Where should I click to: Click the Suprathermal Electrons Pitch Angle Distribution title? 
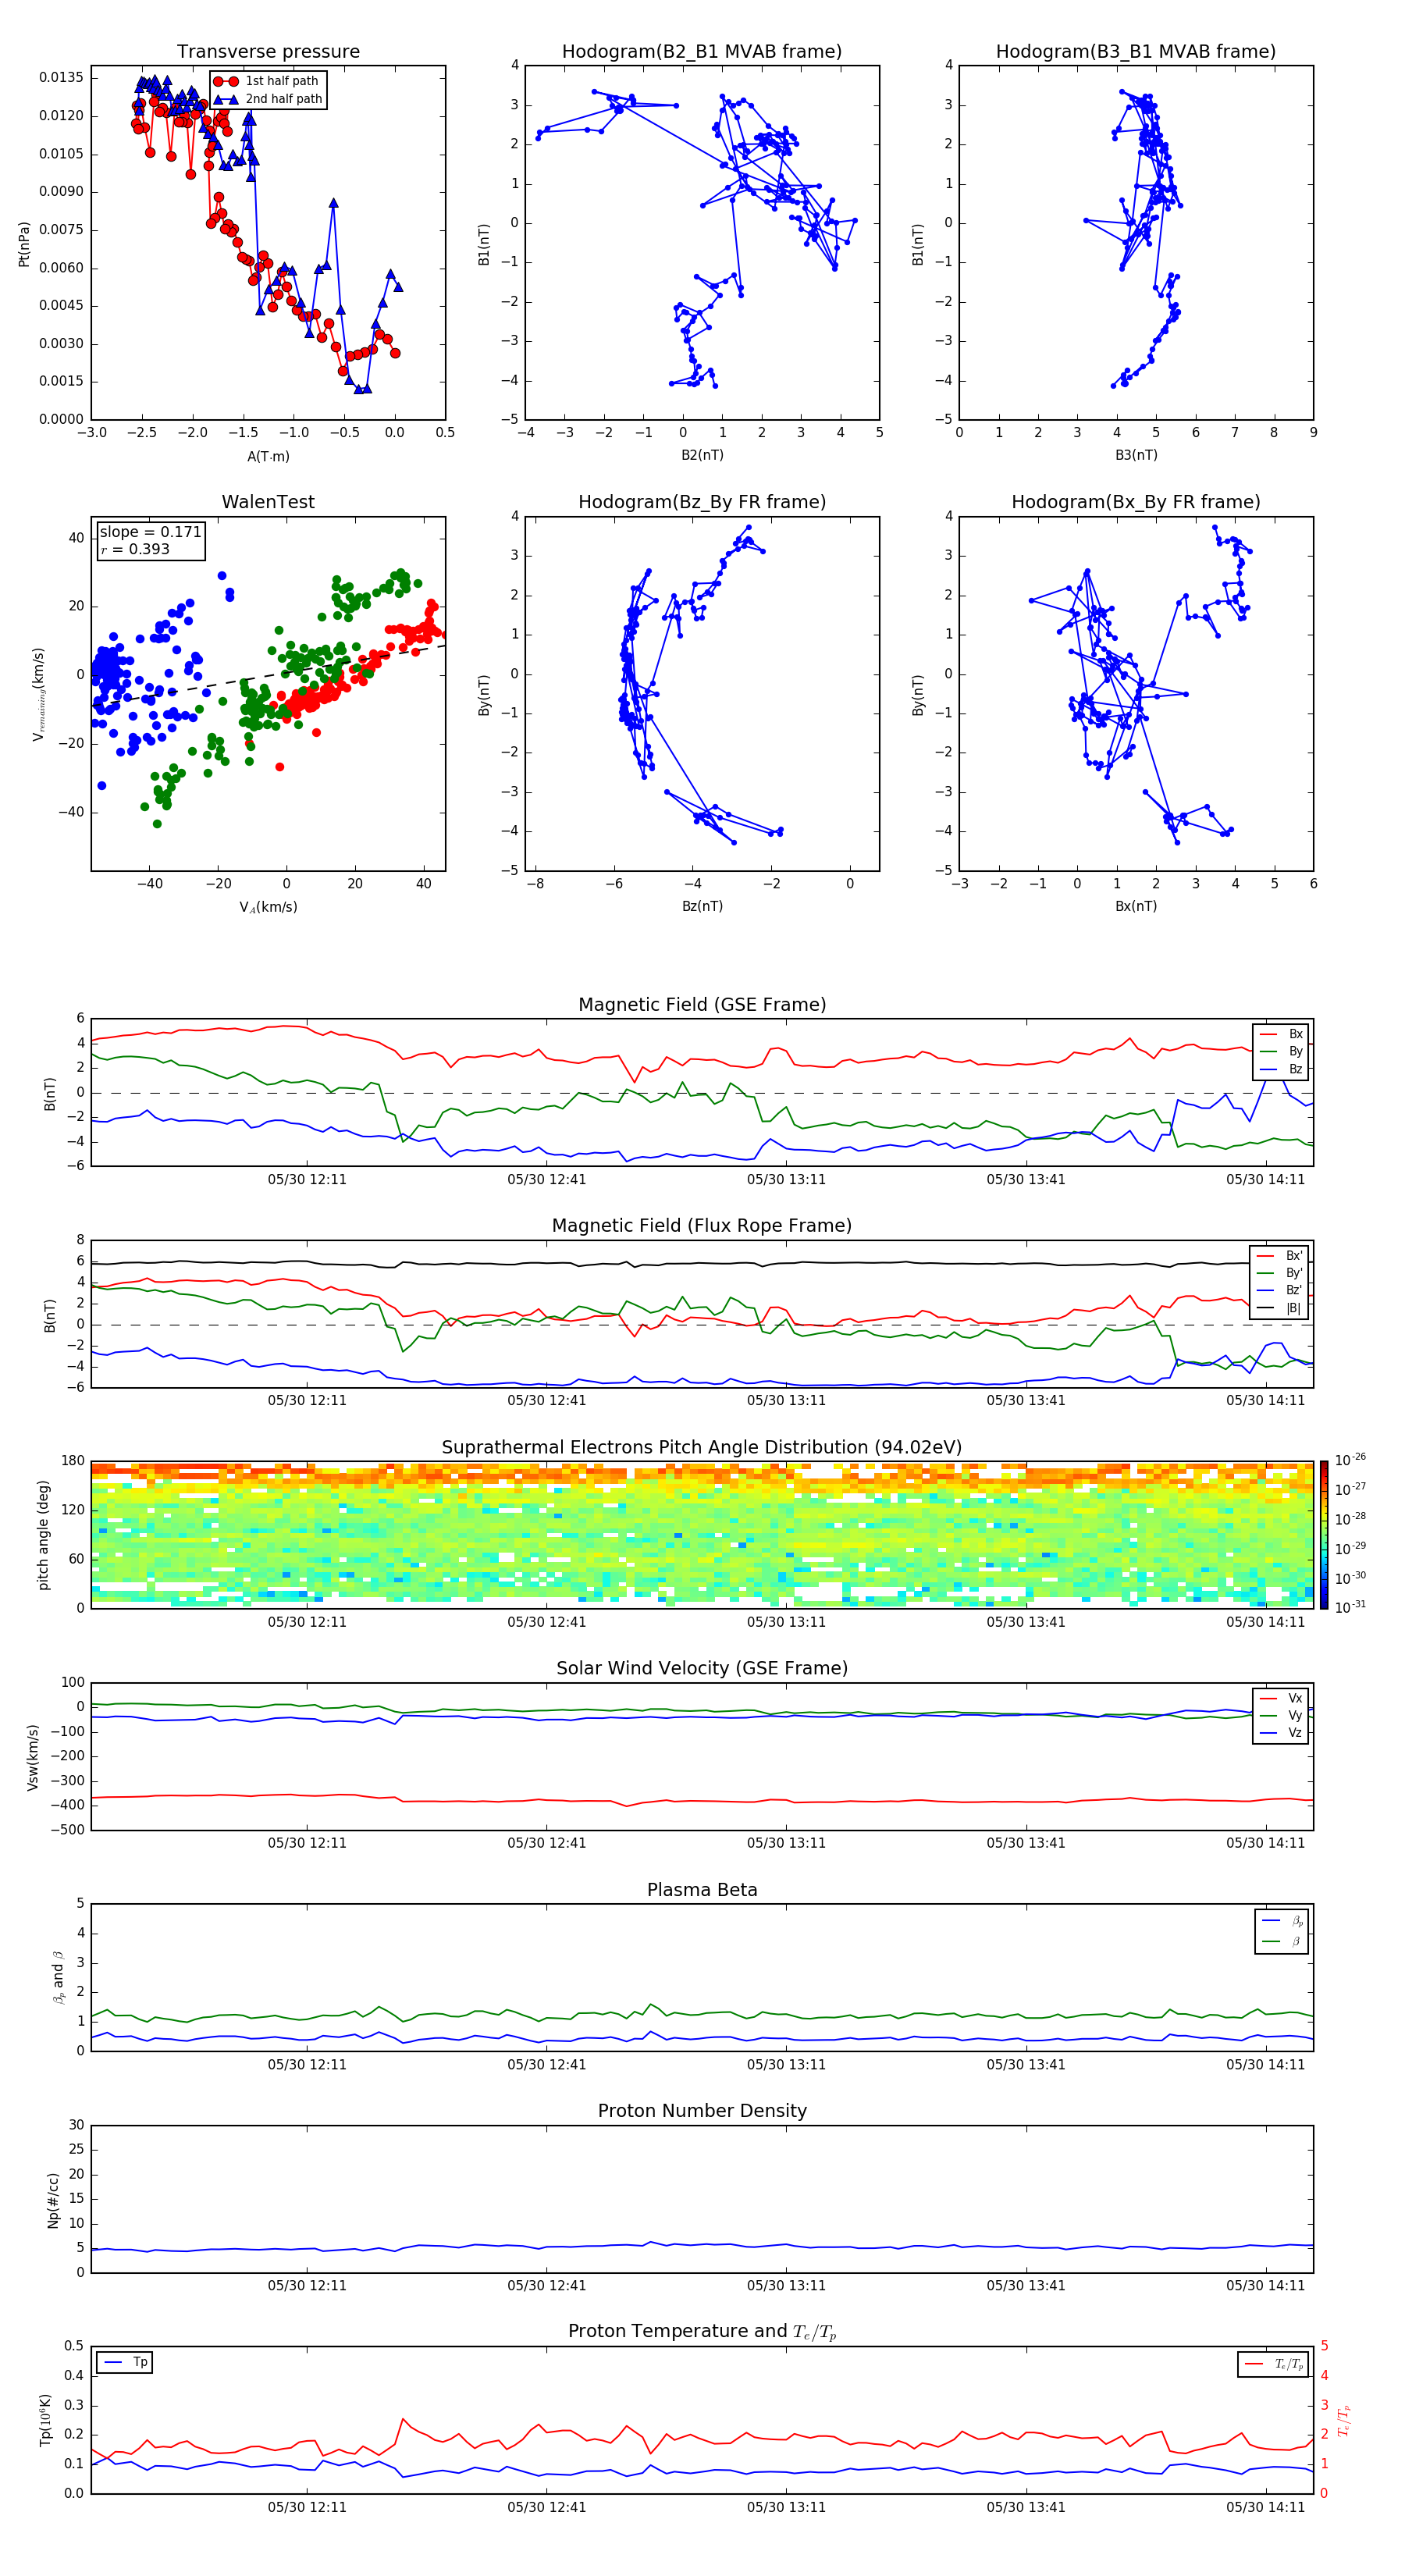[x=702, y=1448]
